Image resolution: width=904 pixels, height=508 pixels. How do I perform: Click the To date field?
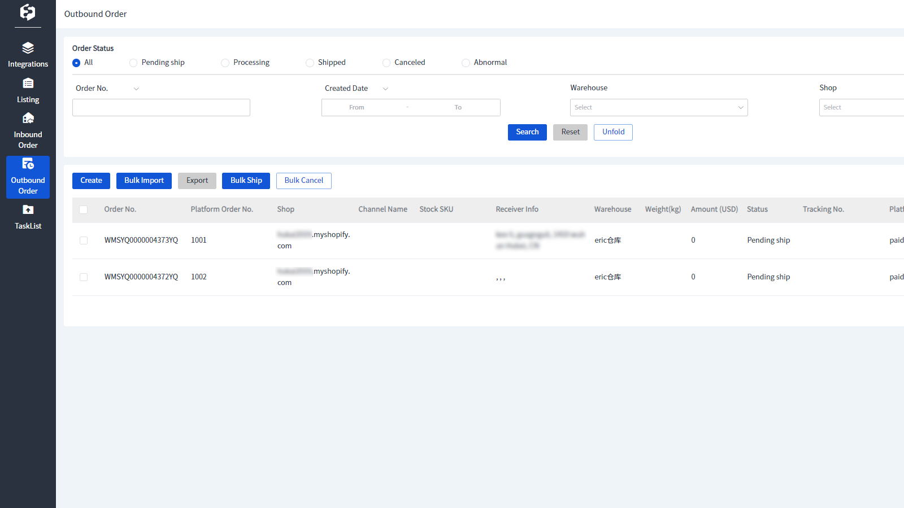pos(458,107)
